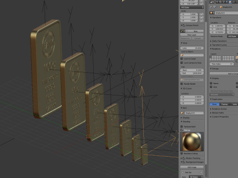
Task: Open the Matcap gold sphere preview
Action: point(192,141)
